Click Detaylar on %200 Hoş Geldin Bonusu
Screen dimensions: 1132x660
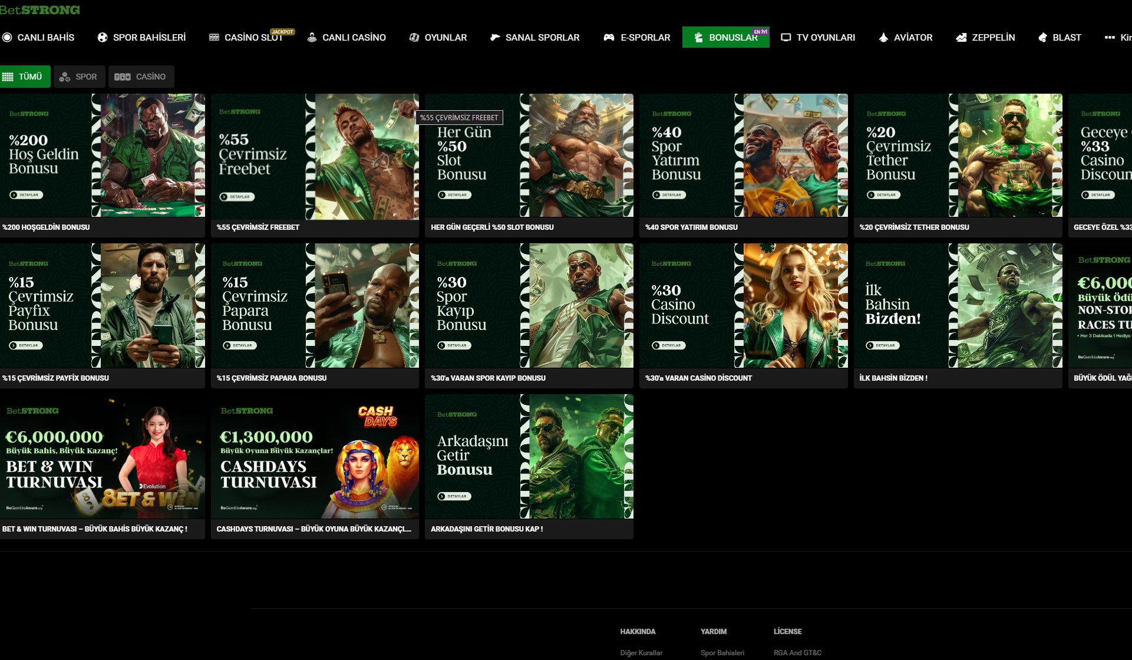click(26, 194)
